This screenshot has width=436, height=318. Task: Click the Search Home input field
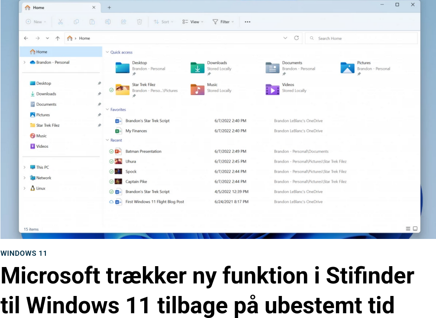click(361, 38)
